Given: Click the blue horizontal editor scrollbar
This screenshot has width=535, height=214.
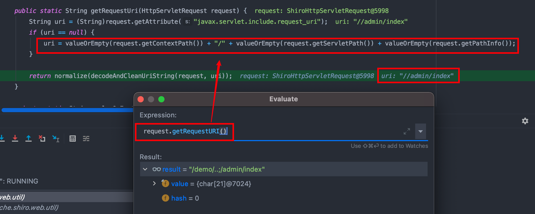Looking at the screenshot, I should (67, 110).
